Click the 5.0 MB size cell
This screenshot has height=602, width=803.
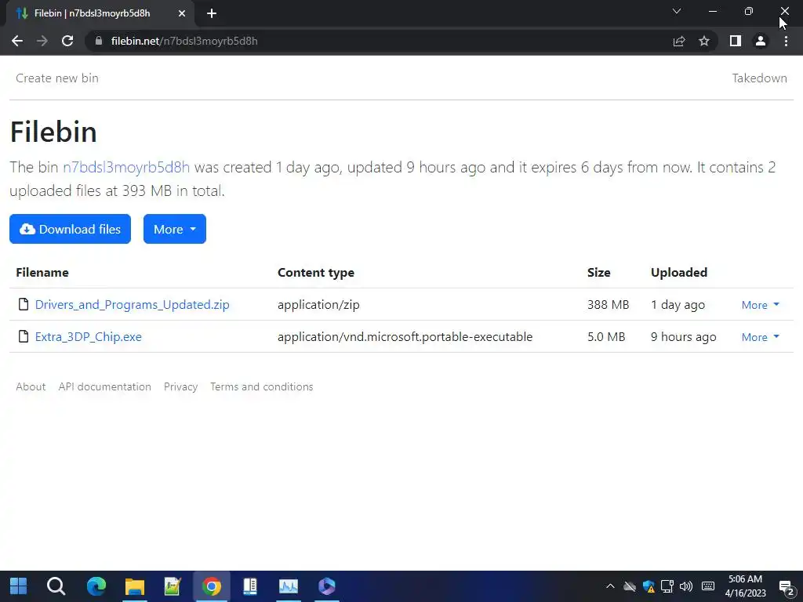coord(606,337)
